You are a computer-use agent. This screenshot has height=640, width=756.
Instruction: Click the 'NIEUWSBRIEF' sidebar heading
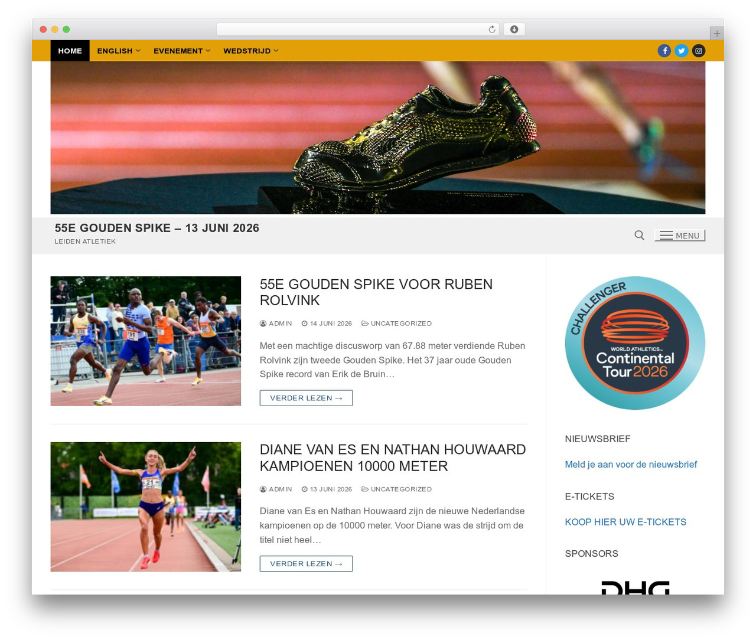coord(598,439)
